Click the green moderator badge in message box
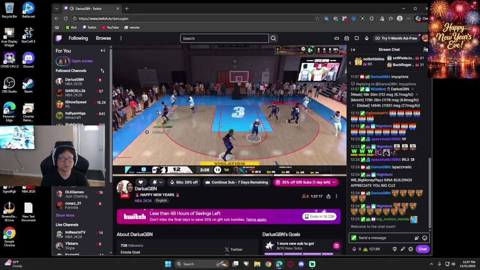 click(x=354, y=238)
